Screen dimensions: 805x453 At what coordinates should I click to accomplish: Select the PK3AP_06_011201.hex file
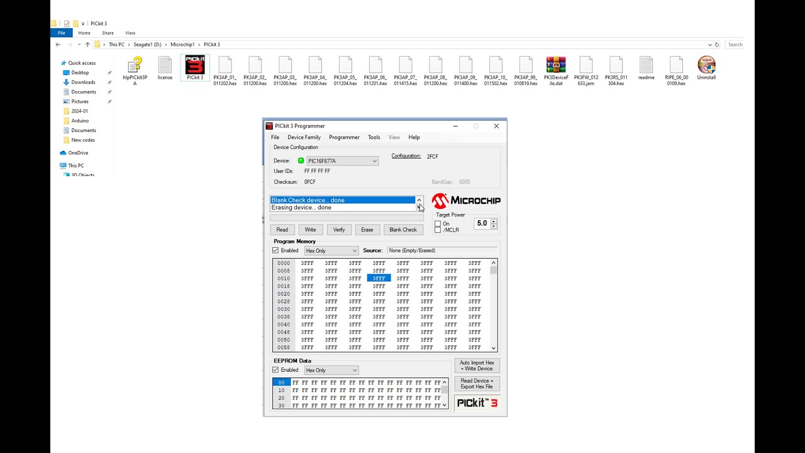click(x=375, y=71)
